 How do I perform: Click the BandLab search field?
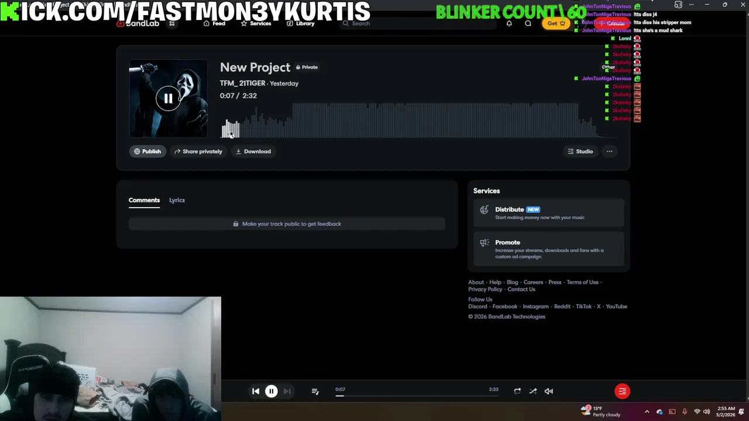tap(417, 23)
